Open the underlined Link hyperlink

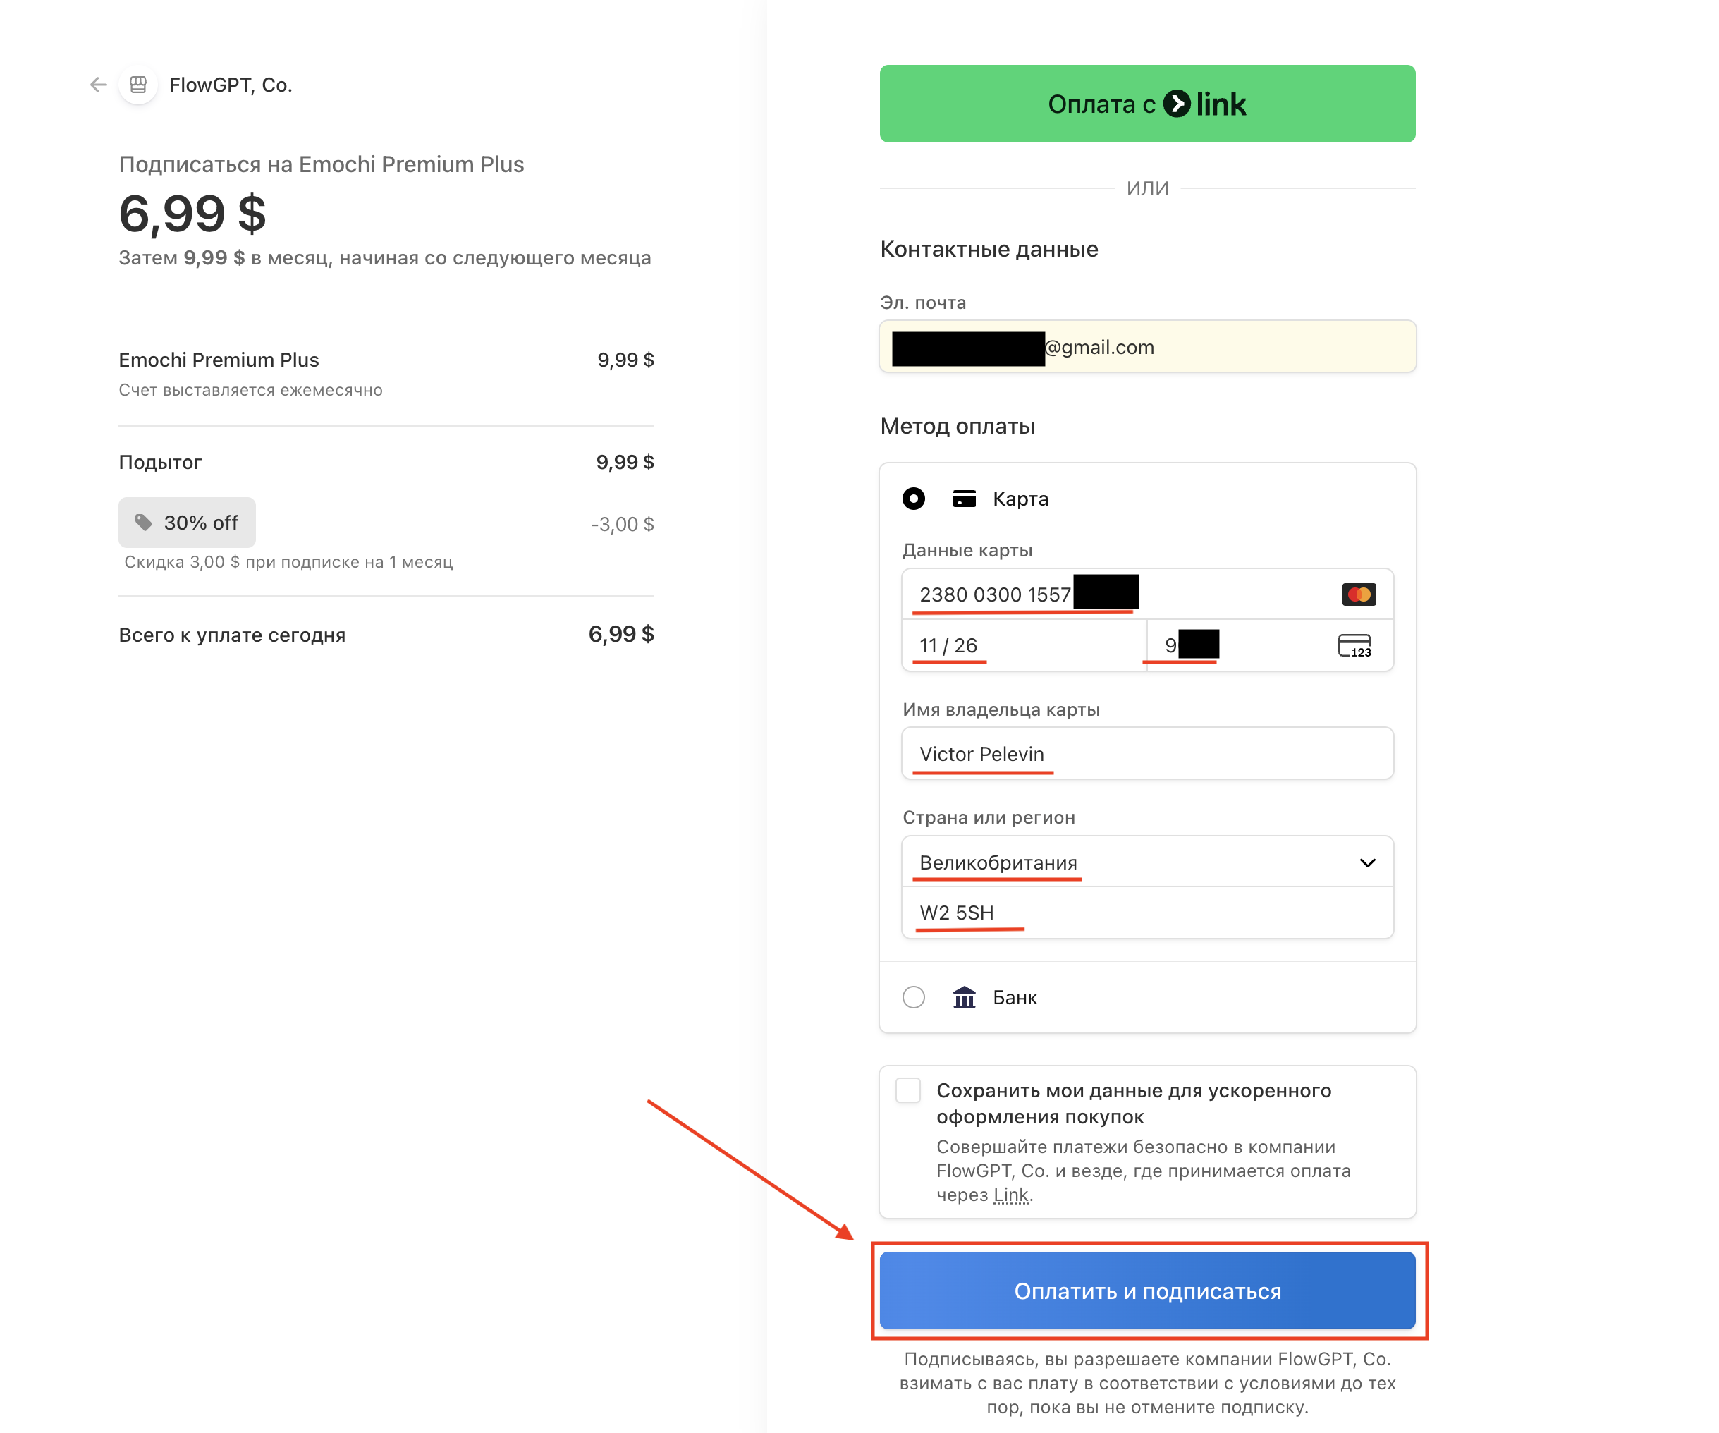tap(1011, 1195)
